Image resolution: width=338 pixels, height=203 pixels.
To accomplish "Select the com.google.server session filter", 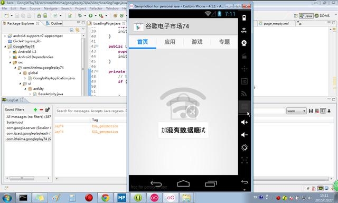I will click(29, 128).
